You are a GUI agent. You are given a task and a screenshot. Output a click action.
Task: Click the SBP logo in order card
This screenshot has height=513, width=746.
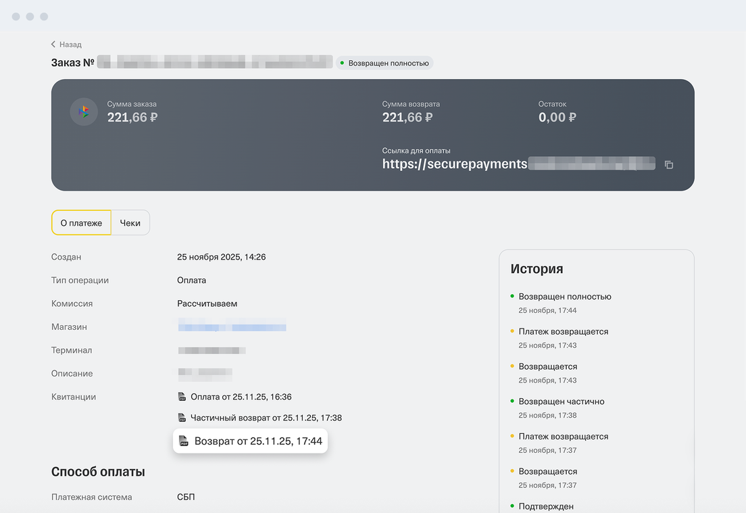click(84, 112)
